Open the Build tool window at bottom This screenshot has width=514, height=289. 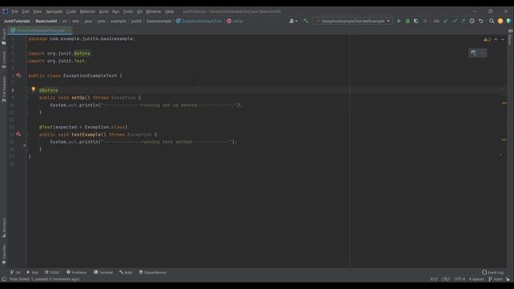(x=126, y=272)
